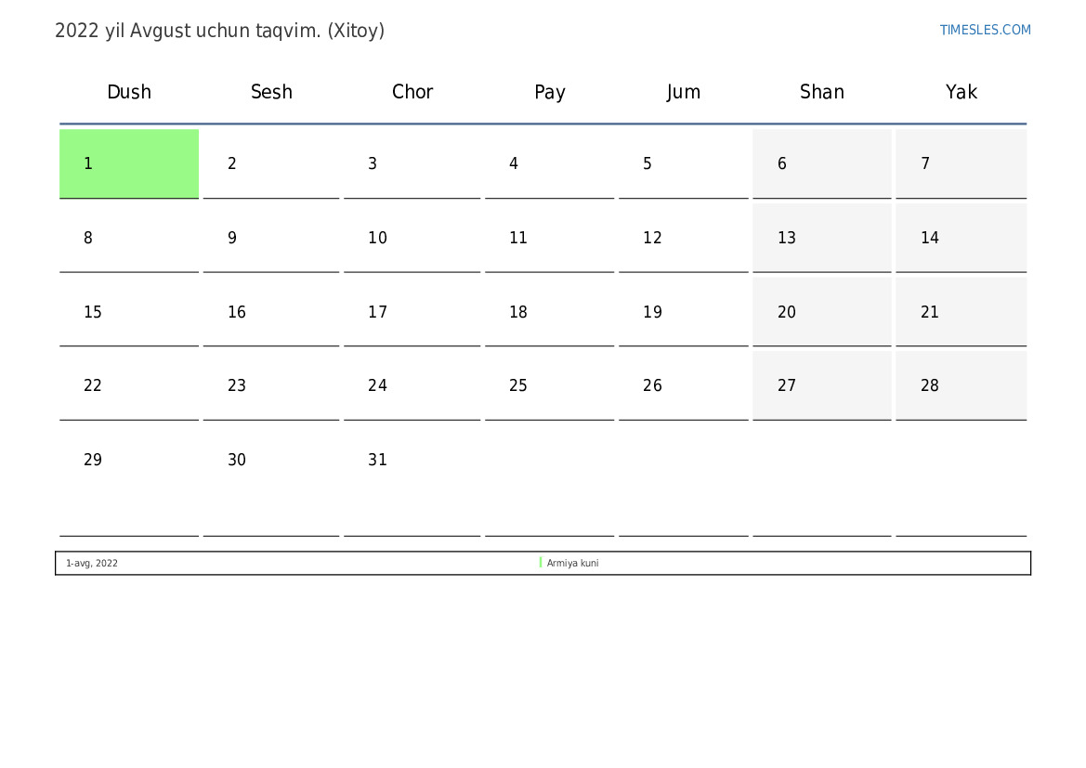The height and width of the screenshot is (768, 1086).
Task: Open the TIMESLES.COM link
Action: point(985,30)
